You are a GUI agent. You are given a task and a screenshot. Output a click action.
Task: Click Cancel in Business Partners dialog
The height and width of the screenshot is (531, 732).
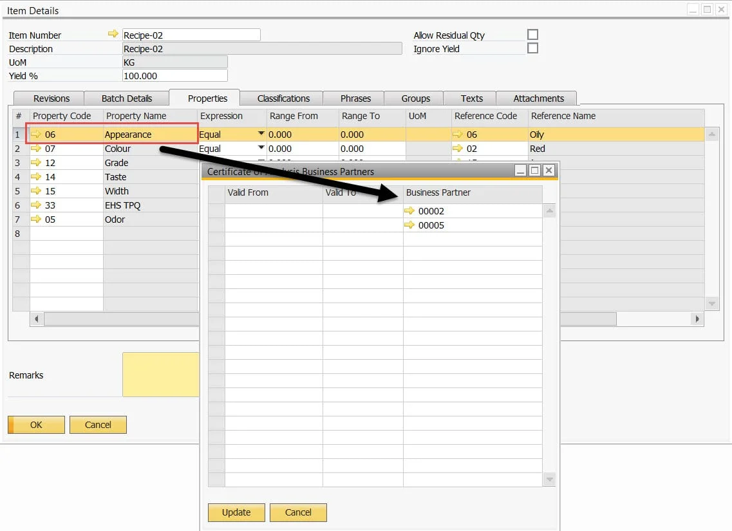click(x=298, y=512)
